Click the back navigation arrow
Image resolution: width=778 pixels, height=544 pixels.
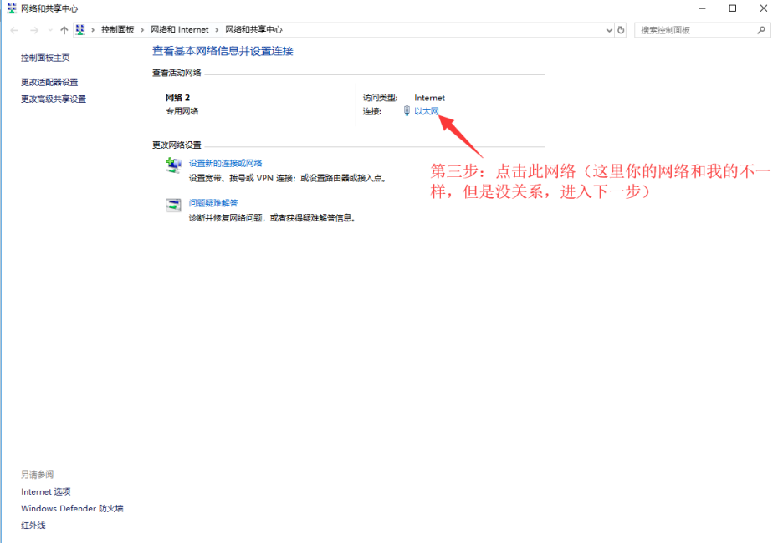pyautogui.click(x=13, y=29)
